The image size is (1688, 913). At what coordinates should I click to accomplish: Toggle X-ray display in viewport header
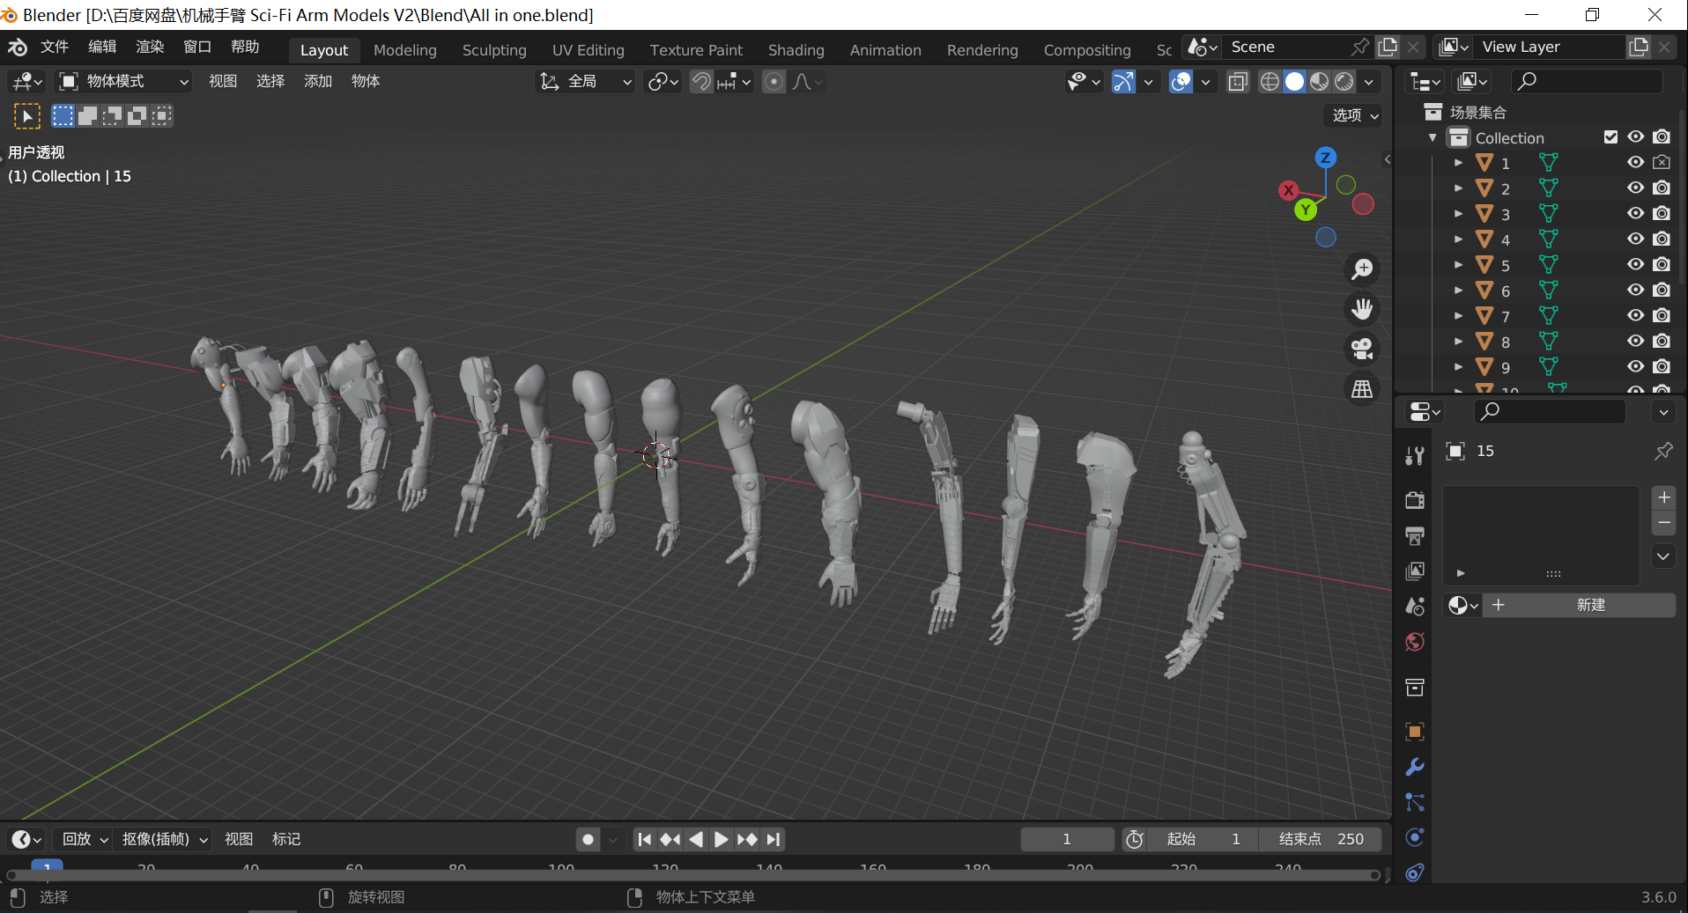point(1238,82)
